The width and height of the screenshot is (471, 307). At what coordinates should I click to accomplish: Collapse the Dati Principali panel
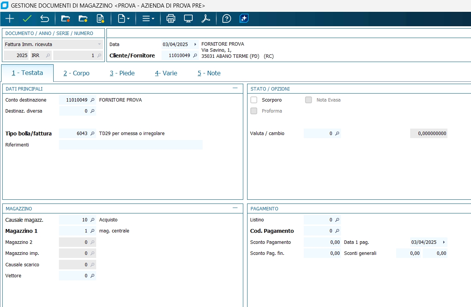(235, 88)
